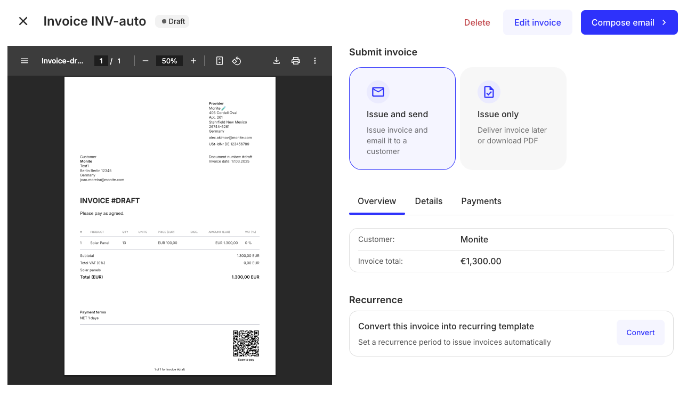Click Edit invoice
This screenshot has height=397, width=687.
tap(537, 22)
